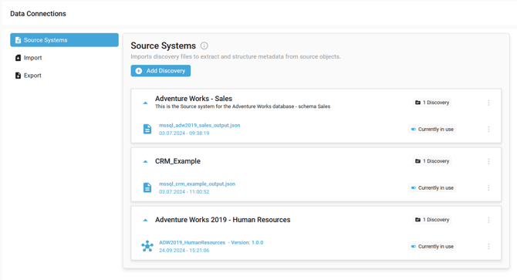Collapse the CRM_Example section

tap(145, 162)
